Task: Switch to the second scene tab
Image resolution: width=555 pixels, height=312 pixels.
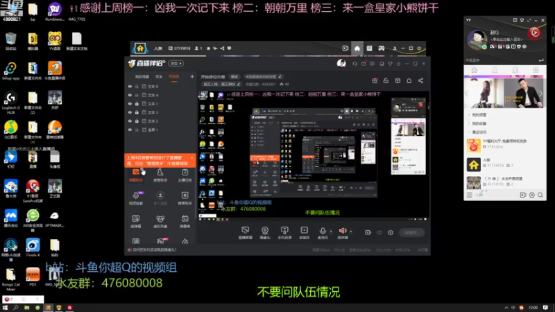Action: coord(159,77)
